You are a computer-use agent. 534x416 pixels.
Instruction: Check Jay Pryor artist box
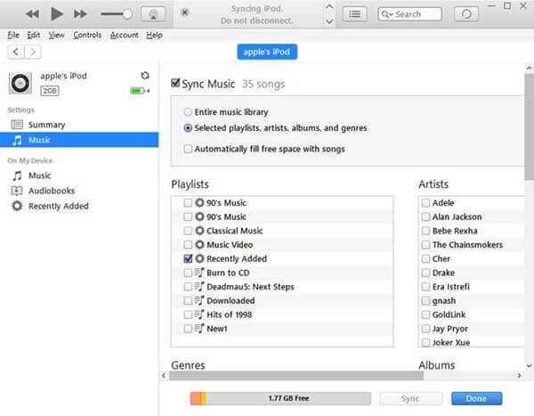425,329
